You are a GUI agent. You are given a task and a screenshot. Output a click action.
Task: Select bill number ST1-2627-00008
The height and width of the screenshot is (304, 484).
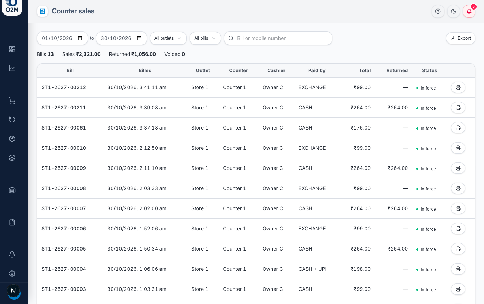click(x=64, y=188)
